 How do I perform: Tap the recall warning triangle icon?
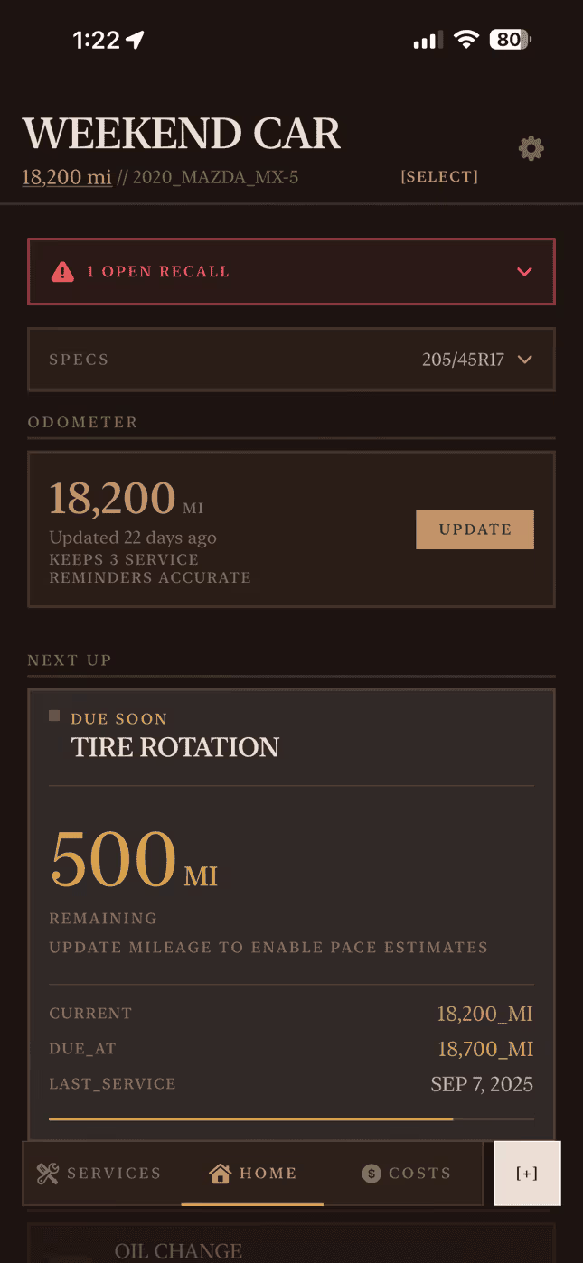coord(62,271)
